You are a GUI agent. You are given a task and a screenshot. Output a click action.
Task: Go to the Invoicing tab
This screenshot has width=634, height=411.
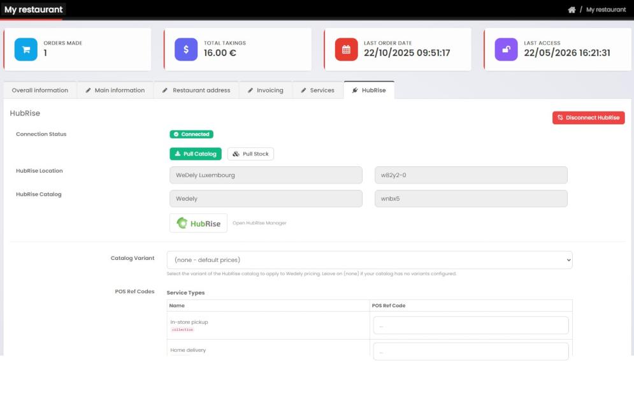266,90
